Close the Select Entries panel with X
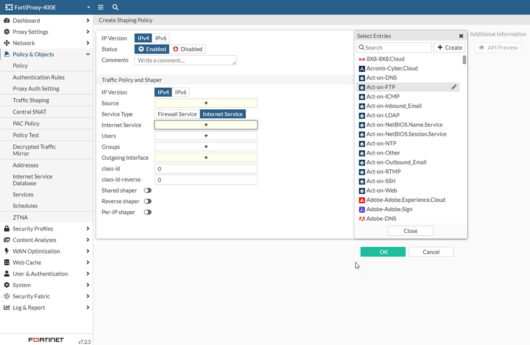Viewport: 530px width, 345px height. [461, 36]
